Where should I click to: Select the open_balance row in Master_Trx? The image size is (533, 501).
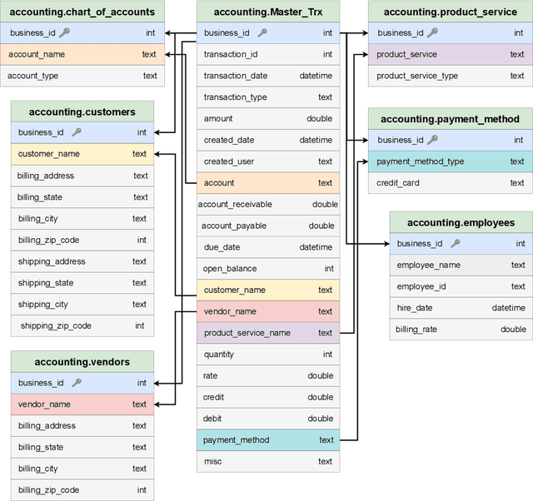point(268,269)
